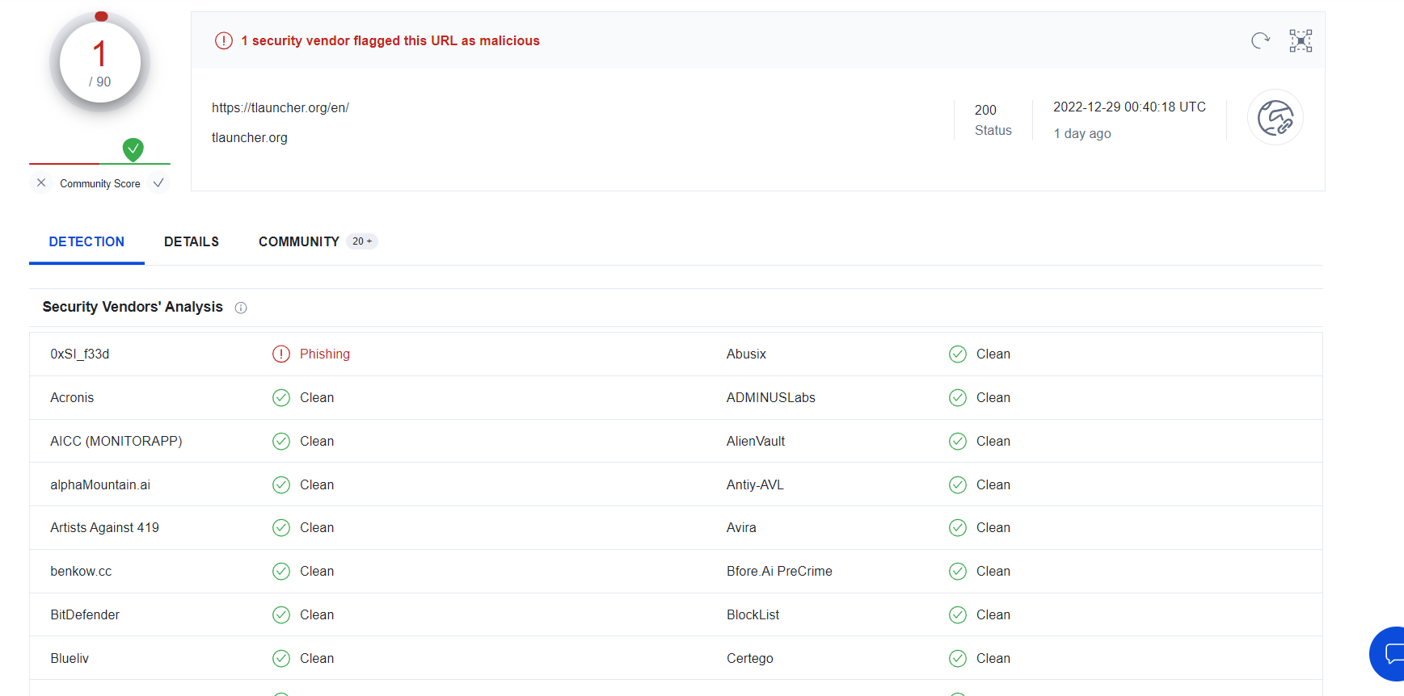Click the Phishing alert icon for 0xSI_f33d

point(281,354)
